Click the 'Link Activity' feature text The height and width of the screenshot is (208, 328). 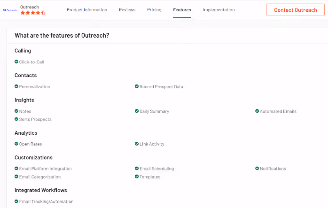click(x=152, y=144)
